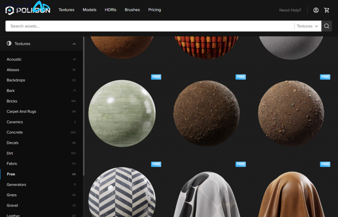Click FREE badge on green marble texture

pos(156,77)
